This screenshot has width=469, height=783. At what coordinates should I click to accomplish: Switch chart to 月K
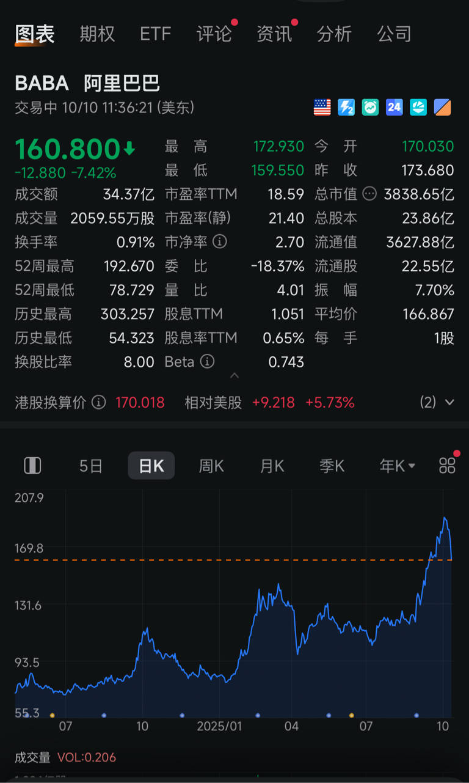coord(272,466)
